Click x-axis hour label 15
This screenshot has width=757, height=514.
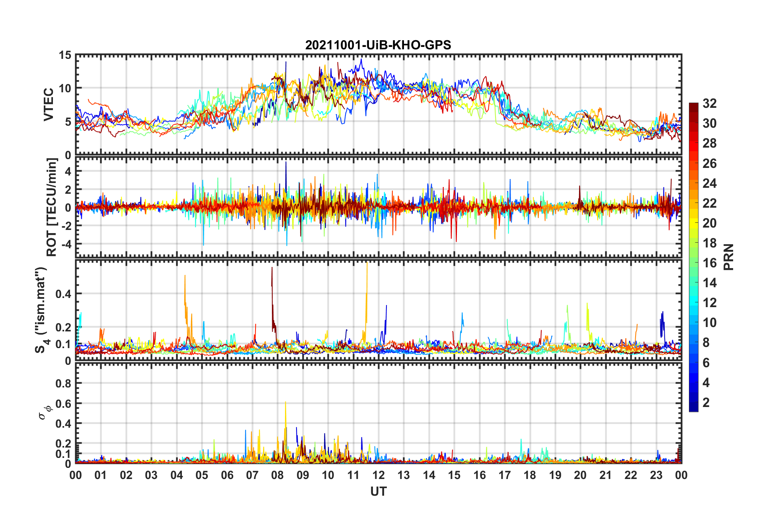[454, 475]
